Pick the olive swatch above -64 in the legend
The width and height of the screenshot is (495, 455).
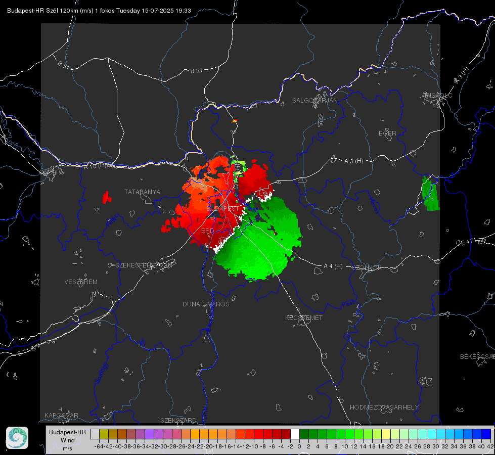pyautogui.click(x=104, y=434)
